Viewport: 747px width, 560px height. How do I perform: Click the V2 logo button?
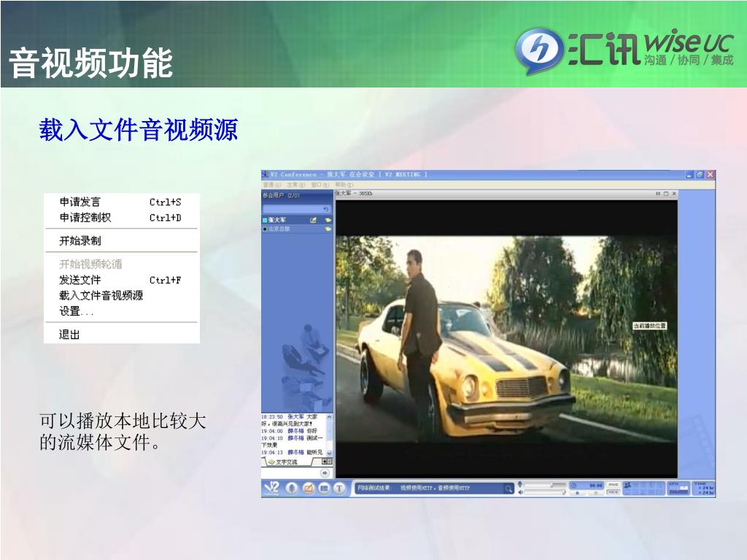point(271,488)
